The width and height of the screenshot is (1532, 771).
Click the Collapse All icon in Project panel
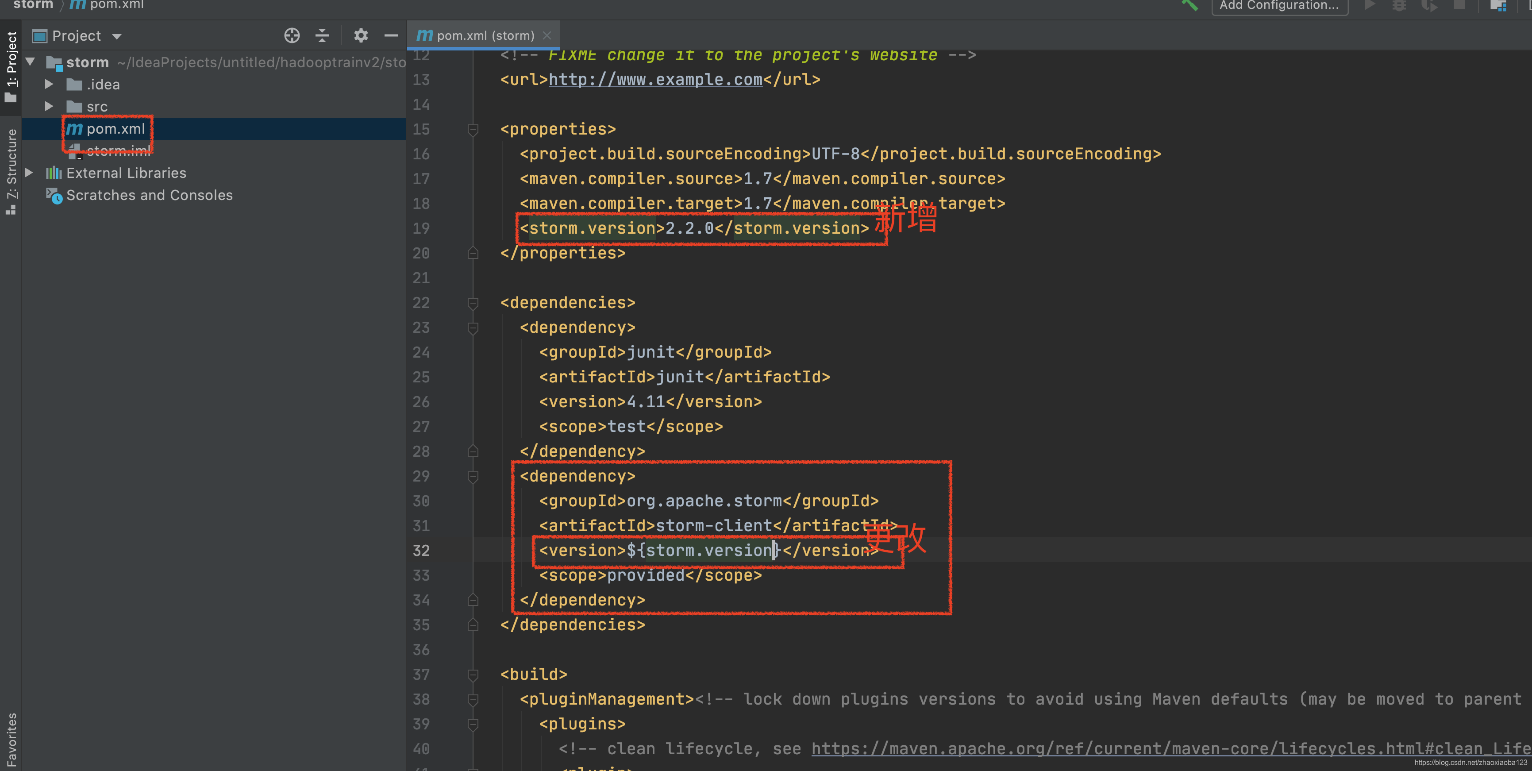point(322,36)
